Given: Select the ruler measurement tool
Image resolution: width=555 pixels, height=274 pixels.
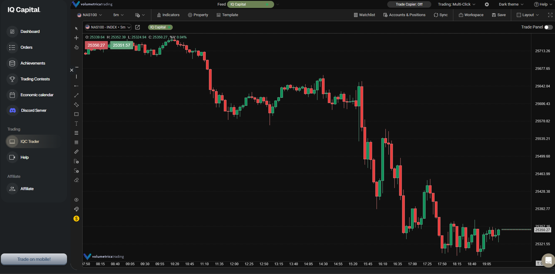Looking at the screenshot, I should [76, 152].
